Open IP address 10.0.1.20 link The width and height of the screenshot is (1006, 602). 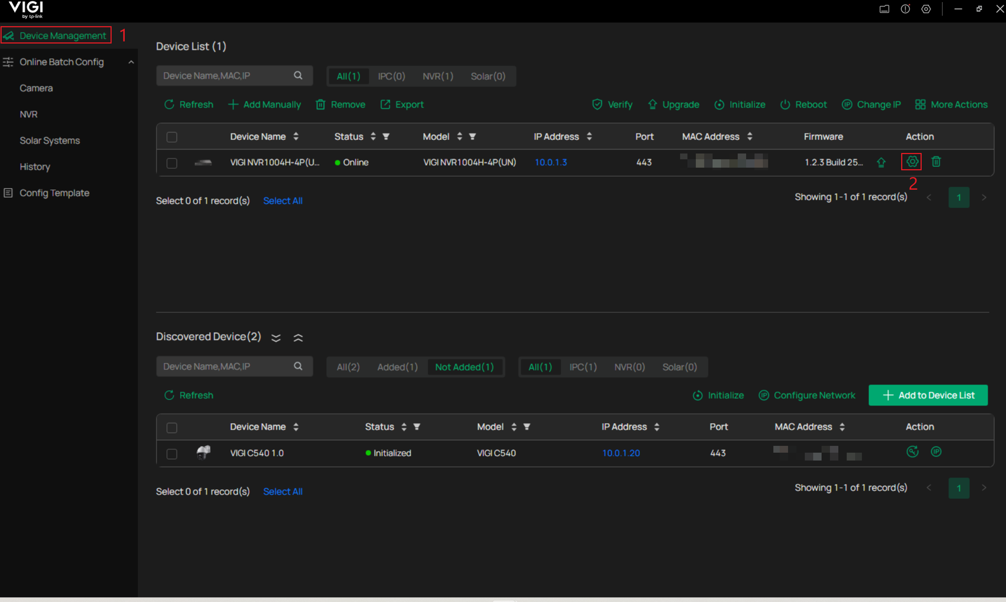[x=621, y=453]
